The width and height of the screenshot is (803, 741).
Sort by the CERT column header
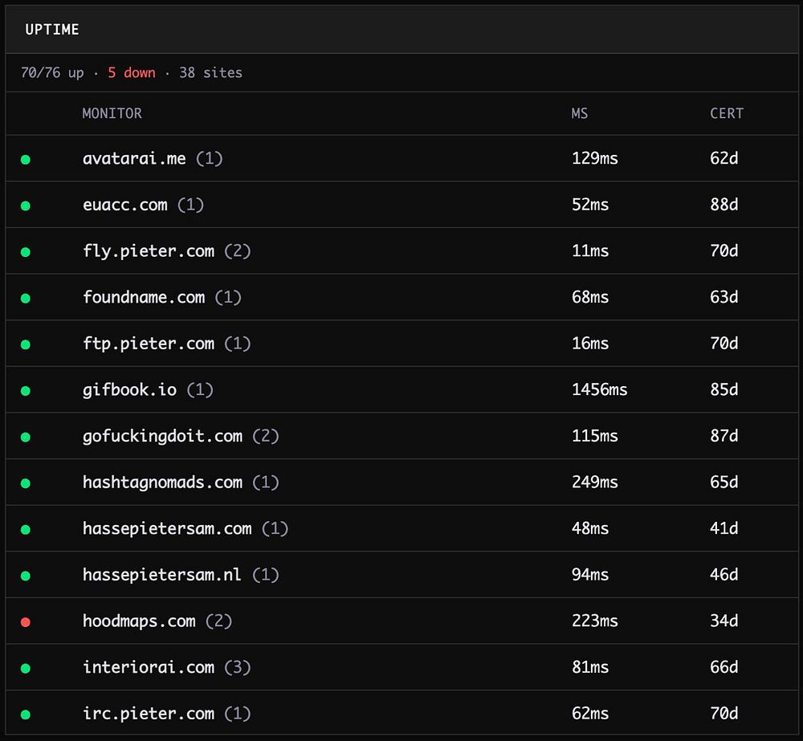727,113
